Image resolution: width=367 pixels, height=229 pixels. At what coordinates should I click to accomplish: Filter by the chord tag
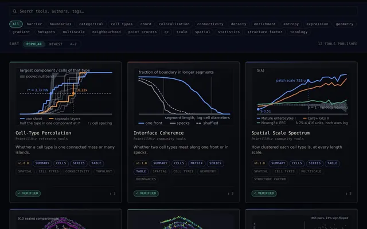coord(146,24)
